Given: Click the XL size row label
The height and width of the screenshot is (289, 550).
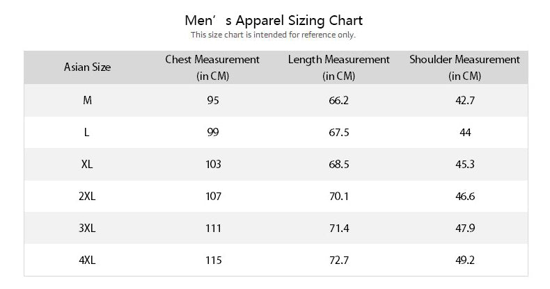Looking at the screenshot, I should click(x=87, y=165).
